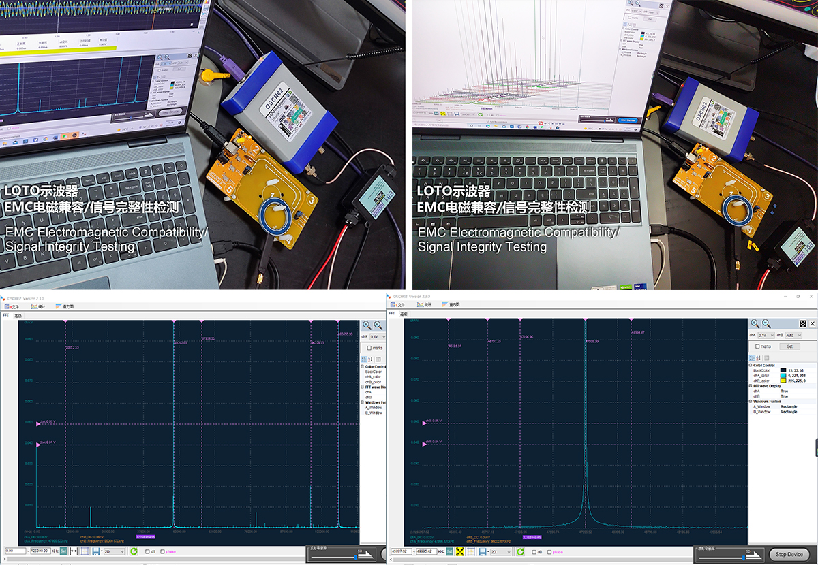Open the chB Auto dropdown in right window
The width and height of the screenshot is (818, 565).
[794, 336]
